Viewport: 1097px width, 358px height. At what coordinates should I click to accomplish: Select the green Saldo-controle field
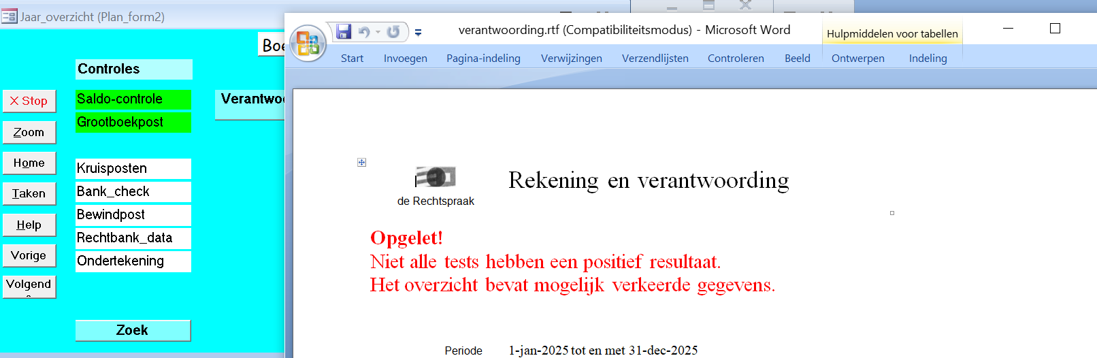click(133, 99)
